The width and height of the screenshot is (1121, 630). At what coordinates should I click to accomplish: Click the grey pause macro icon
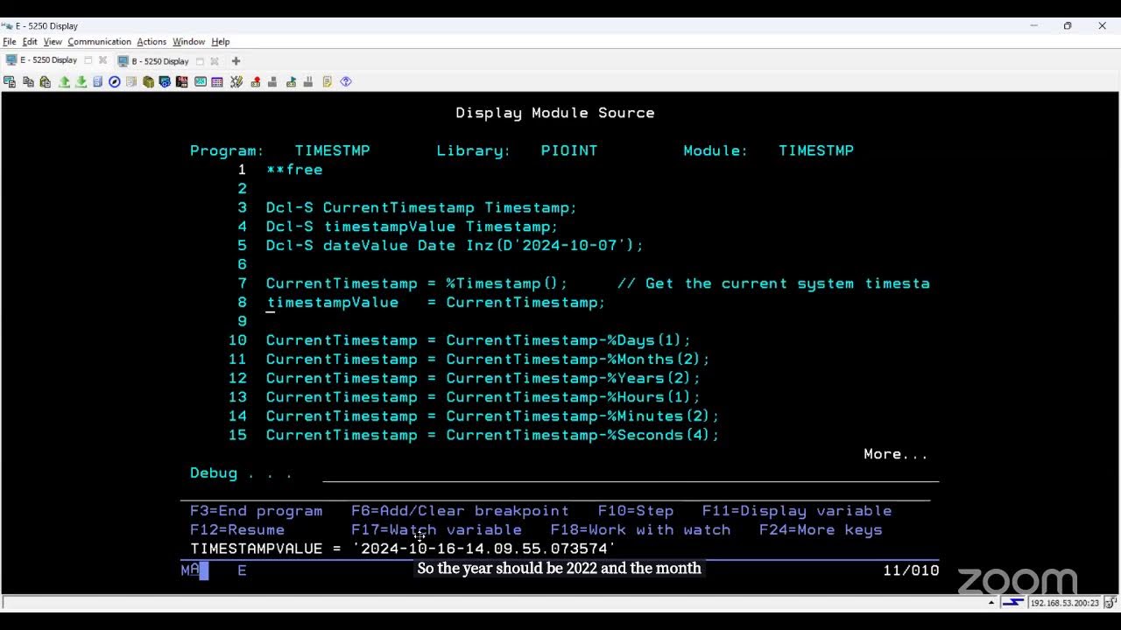tap(308, 81)
